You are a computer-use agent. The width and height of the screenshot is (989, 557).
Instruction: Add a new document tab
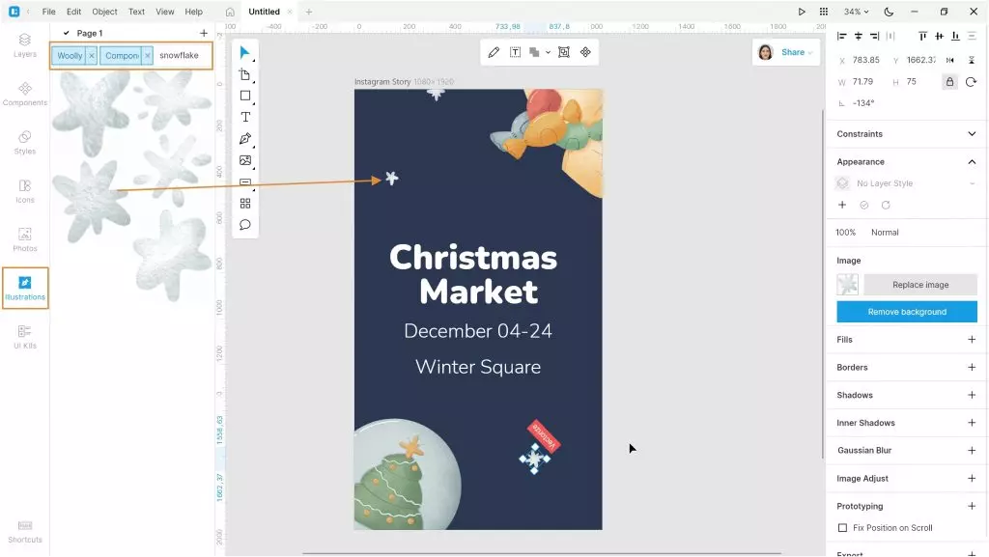tap(308, 12)
